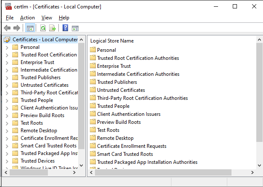Screen dimensions: 263x187
Task: Expand the Remote Desktop tree node
Action: pos(7,131)
